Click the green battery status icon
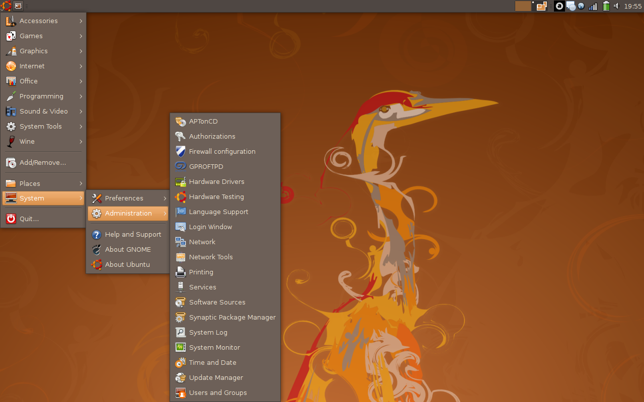Image resolution: width=644 pixels, height=402 pixels. click(x=606, y=6)
